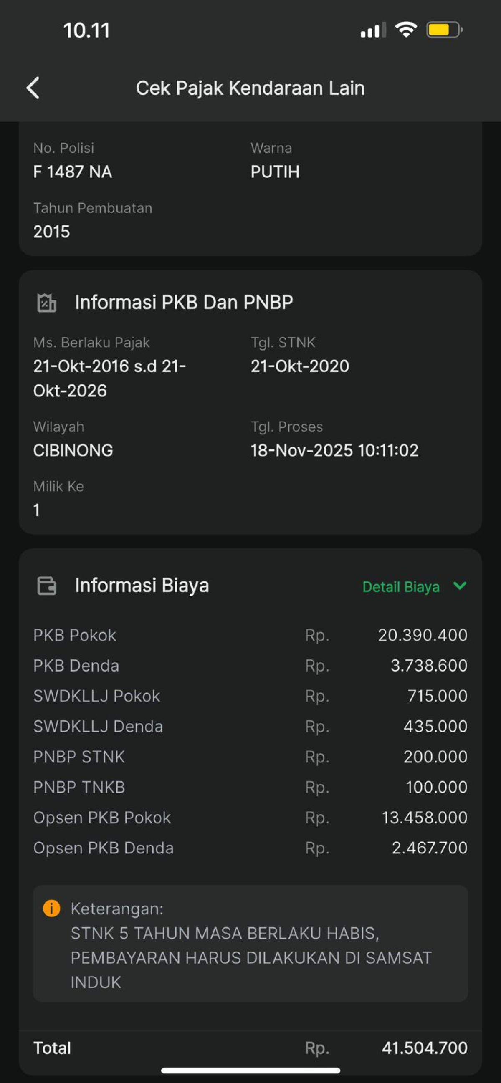The width and height of the screenshot is (501, 1083).
Task: Tap the Detail Biaya link
Action: [400, 586]
